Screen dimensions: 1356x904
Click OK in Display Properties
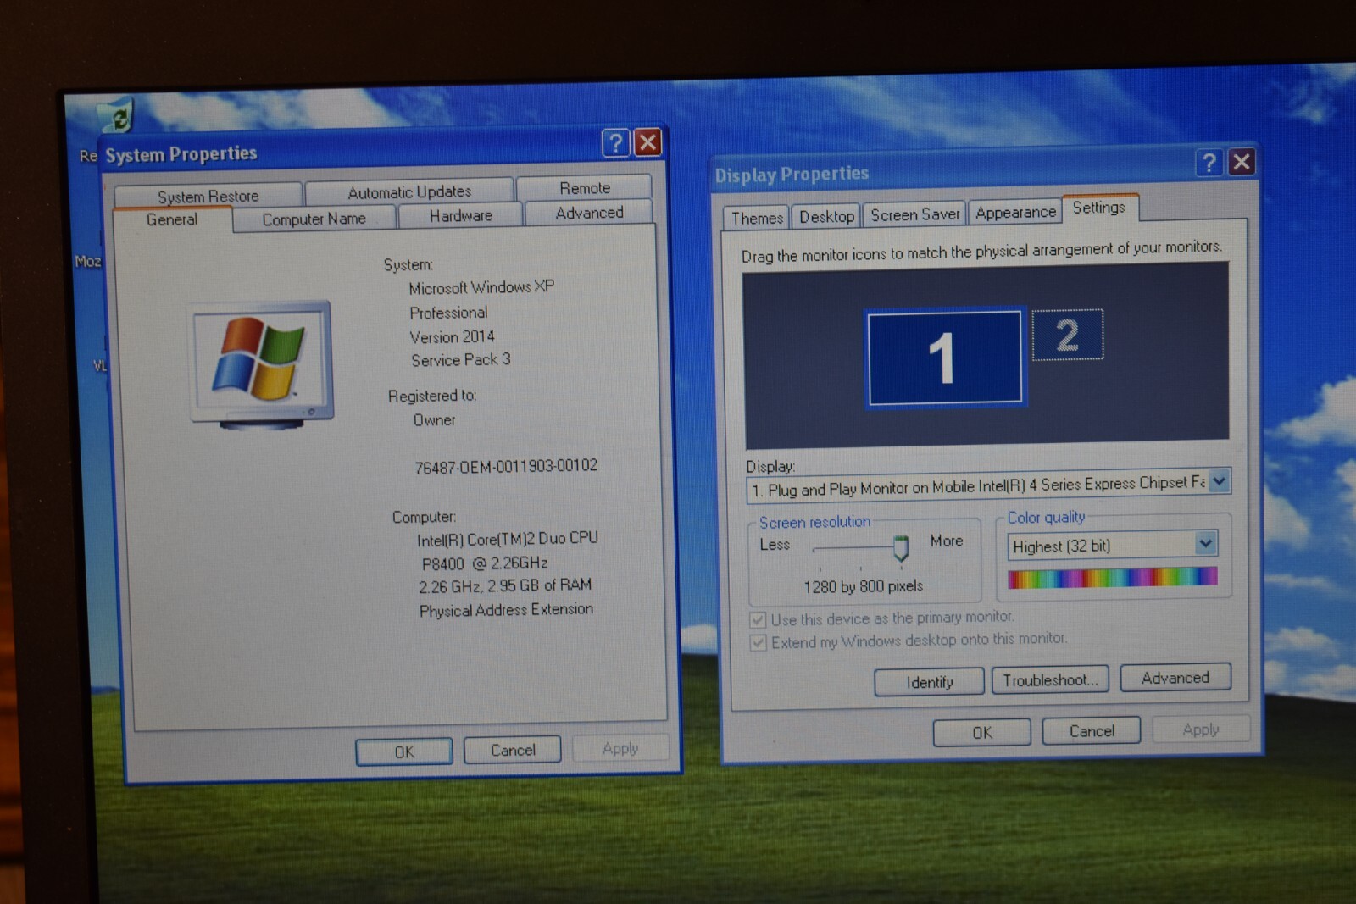[x=982, y=733]
